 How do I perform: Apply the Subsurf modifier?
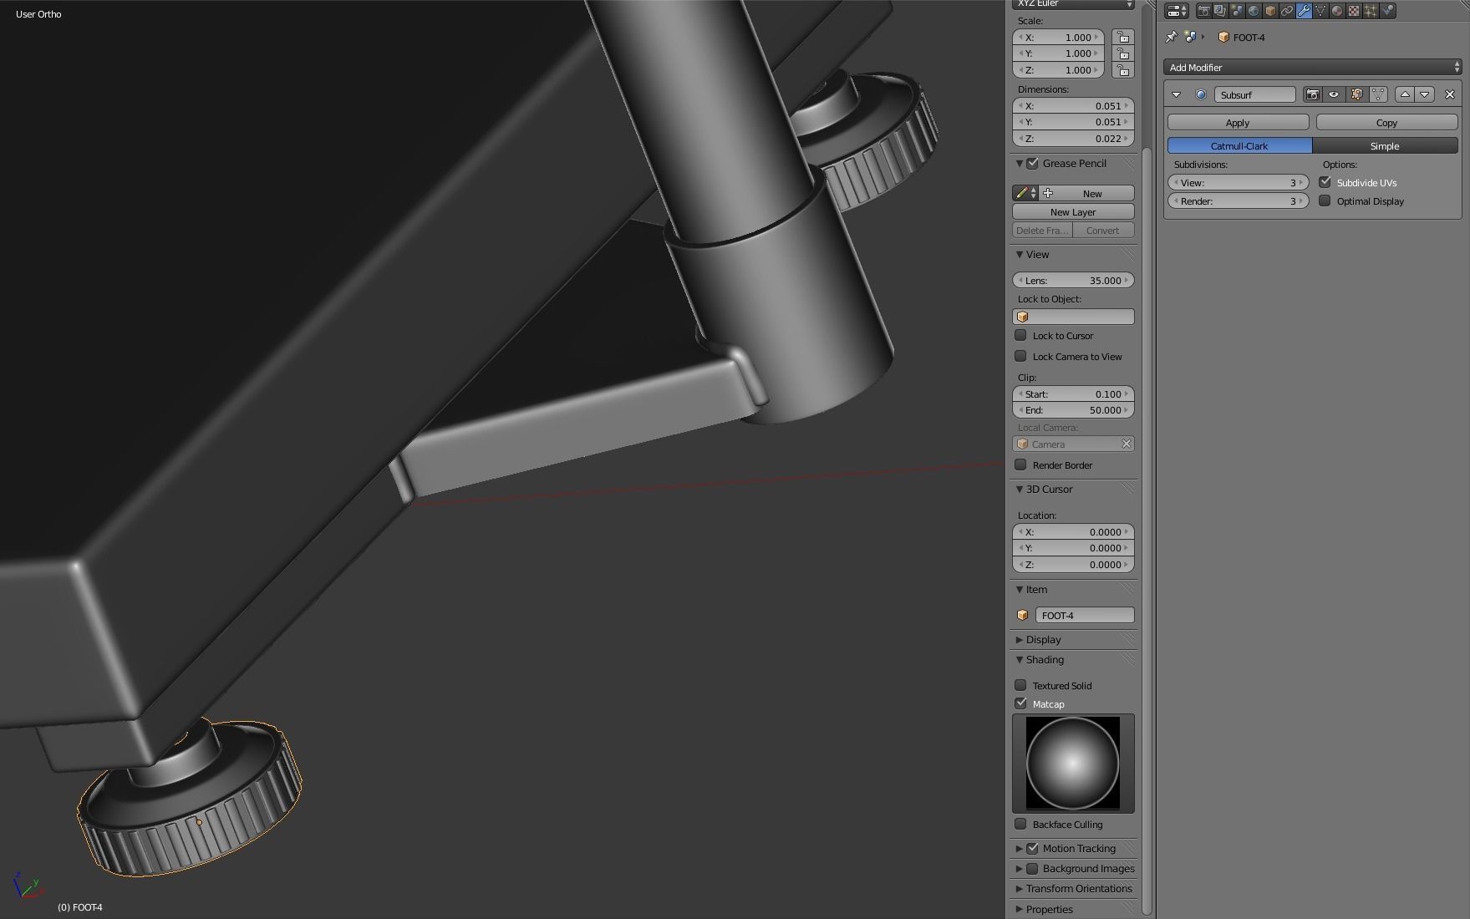pos(1238,122)
